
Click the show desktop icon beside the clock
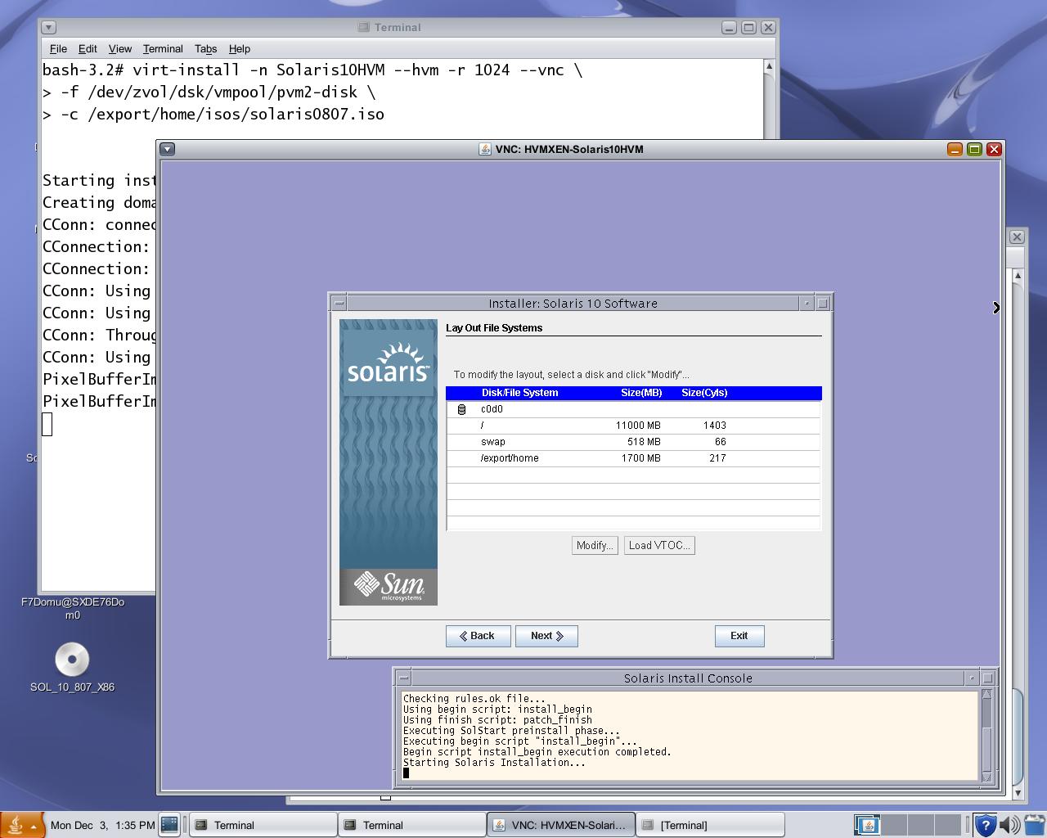pos(169,825)
